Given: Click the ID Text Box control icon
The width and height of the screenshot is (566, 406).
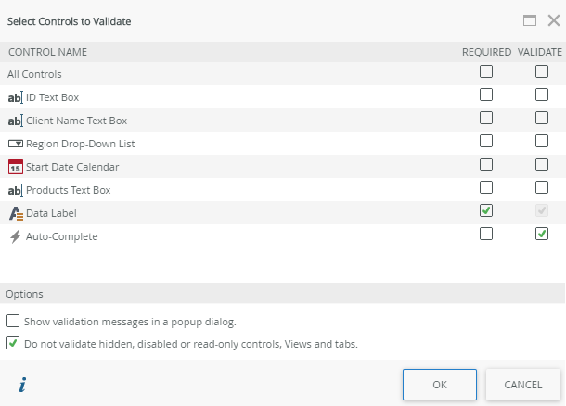Looking at the screenshot, I should (x=15, y=97).
